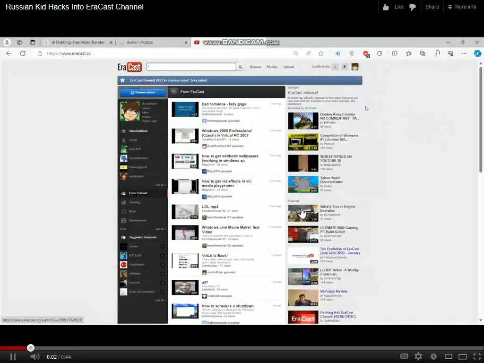Open EraCast Movies menu item
This screenshot has width=484, height=363.
(272, 67)
